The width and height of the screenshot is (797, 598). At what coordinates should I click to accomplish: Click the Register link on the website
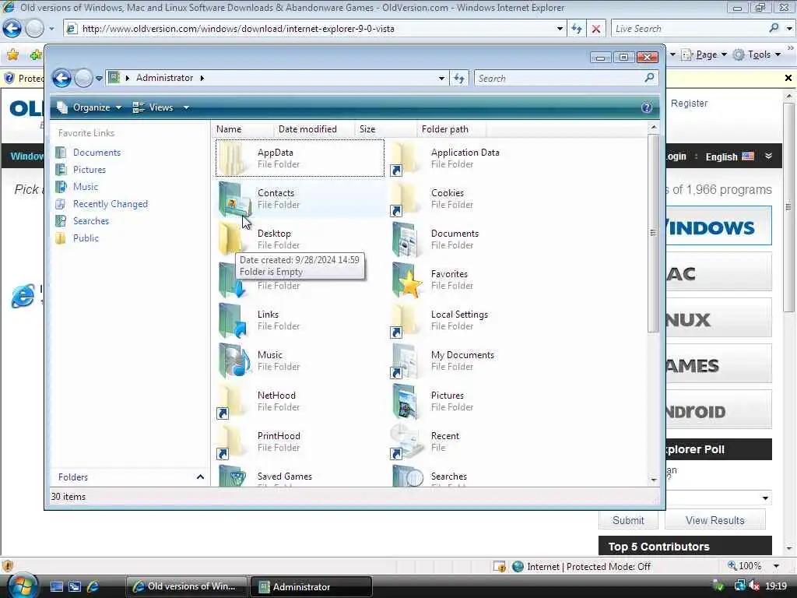pyautogui.click(x=689, y=104)
